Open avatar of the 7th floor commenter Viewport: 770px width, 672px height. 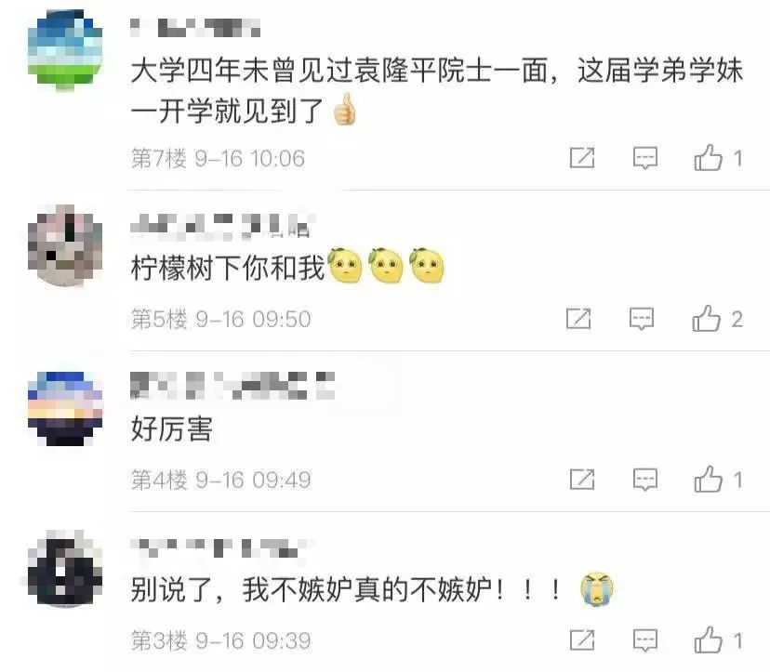pyautogui.click(x=65, y=50)
